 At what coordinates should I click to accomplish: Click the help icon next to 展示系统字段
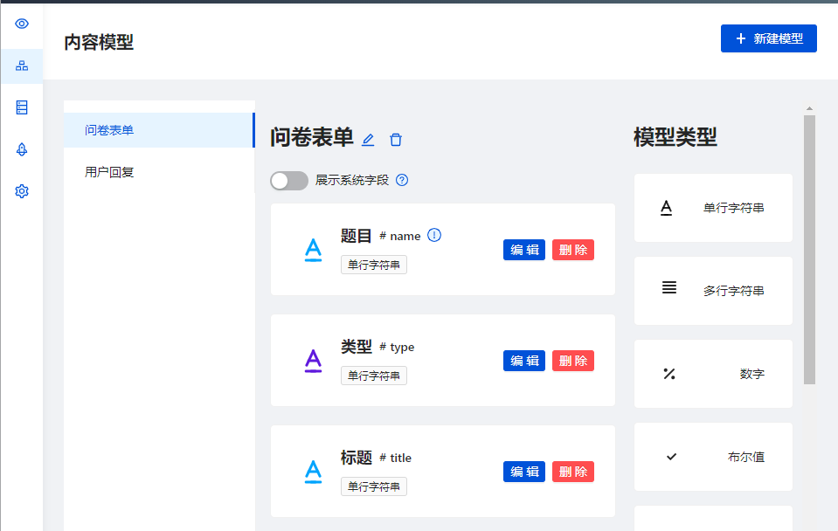click(x=402, y=180)
